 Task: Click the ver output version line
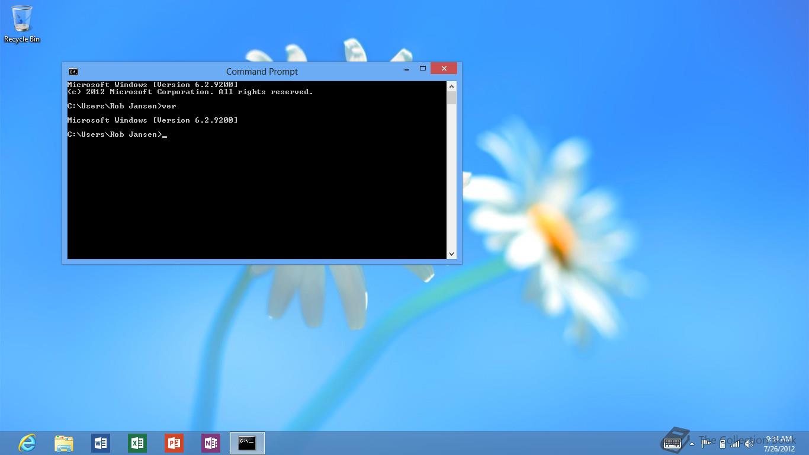153,120
